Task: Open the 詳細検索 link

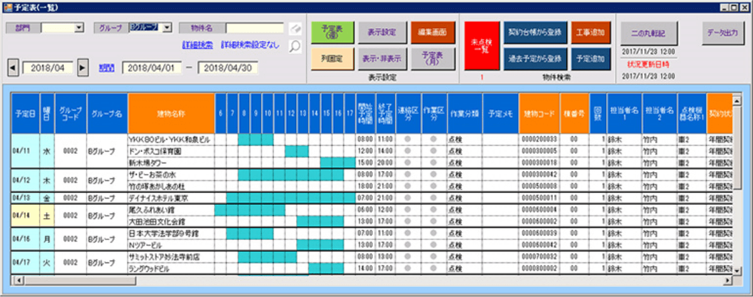Action: 197,46
